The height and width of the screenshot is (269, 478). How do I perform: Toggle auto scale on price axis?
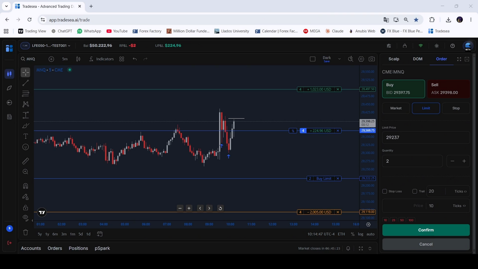point(370,234)
